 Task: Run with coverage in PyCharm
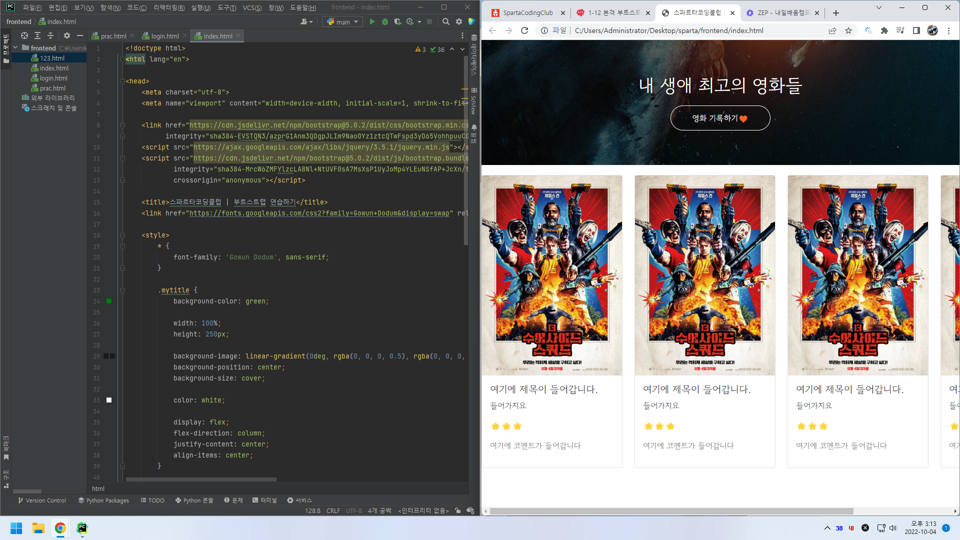[397, 21]
